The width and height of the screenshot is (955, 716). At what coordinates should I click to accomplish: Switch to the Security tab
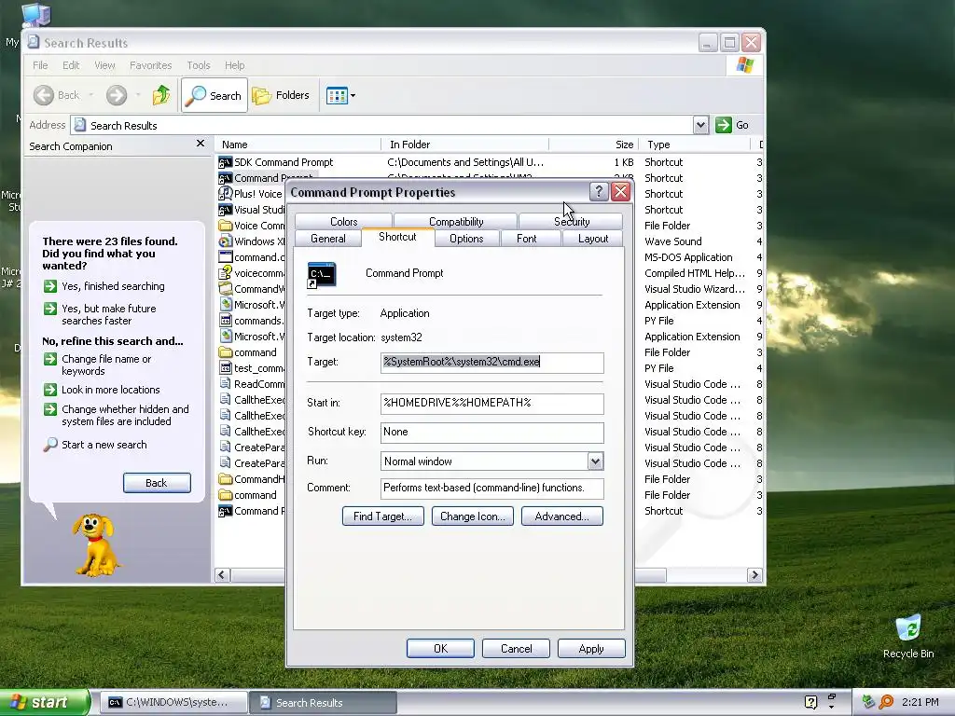(x=572, y=221)
